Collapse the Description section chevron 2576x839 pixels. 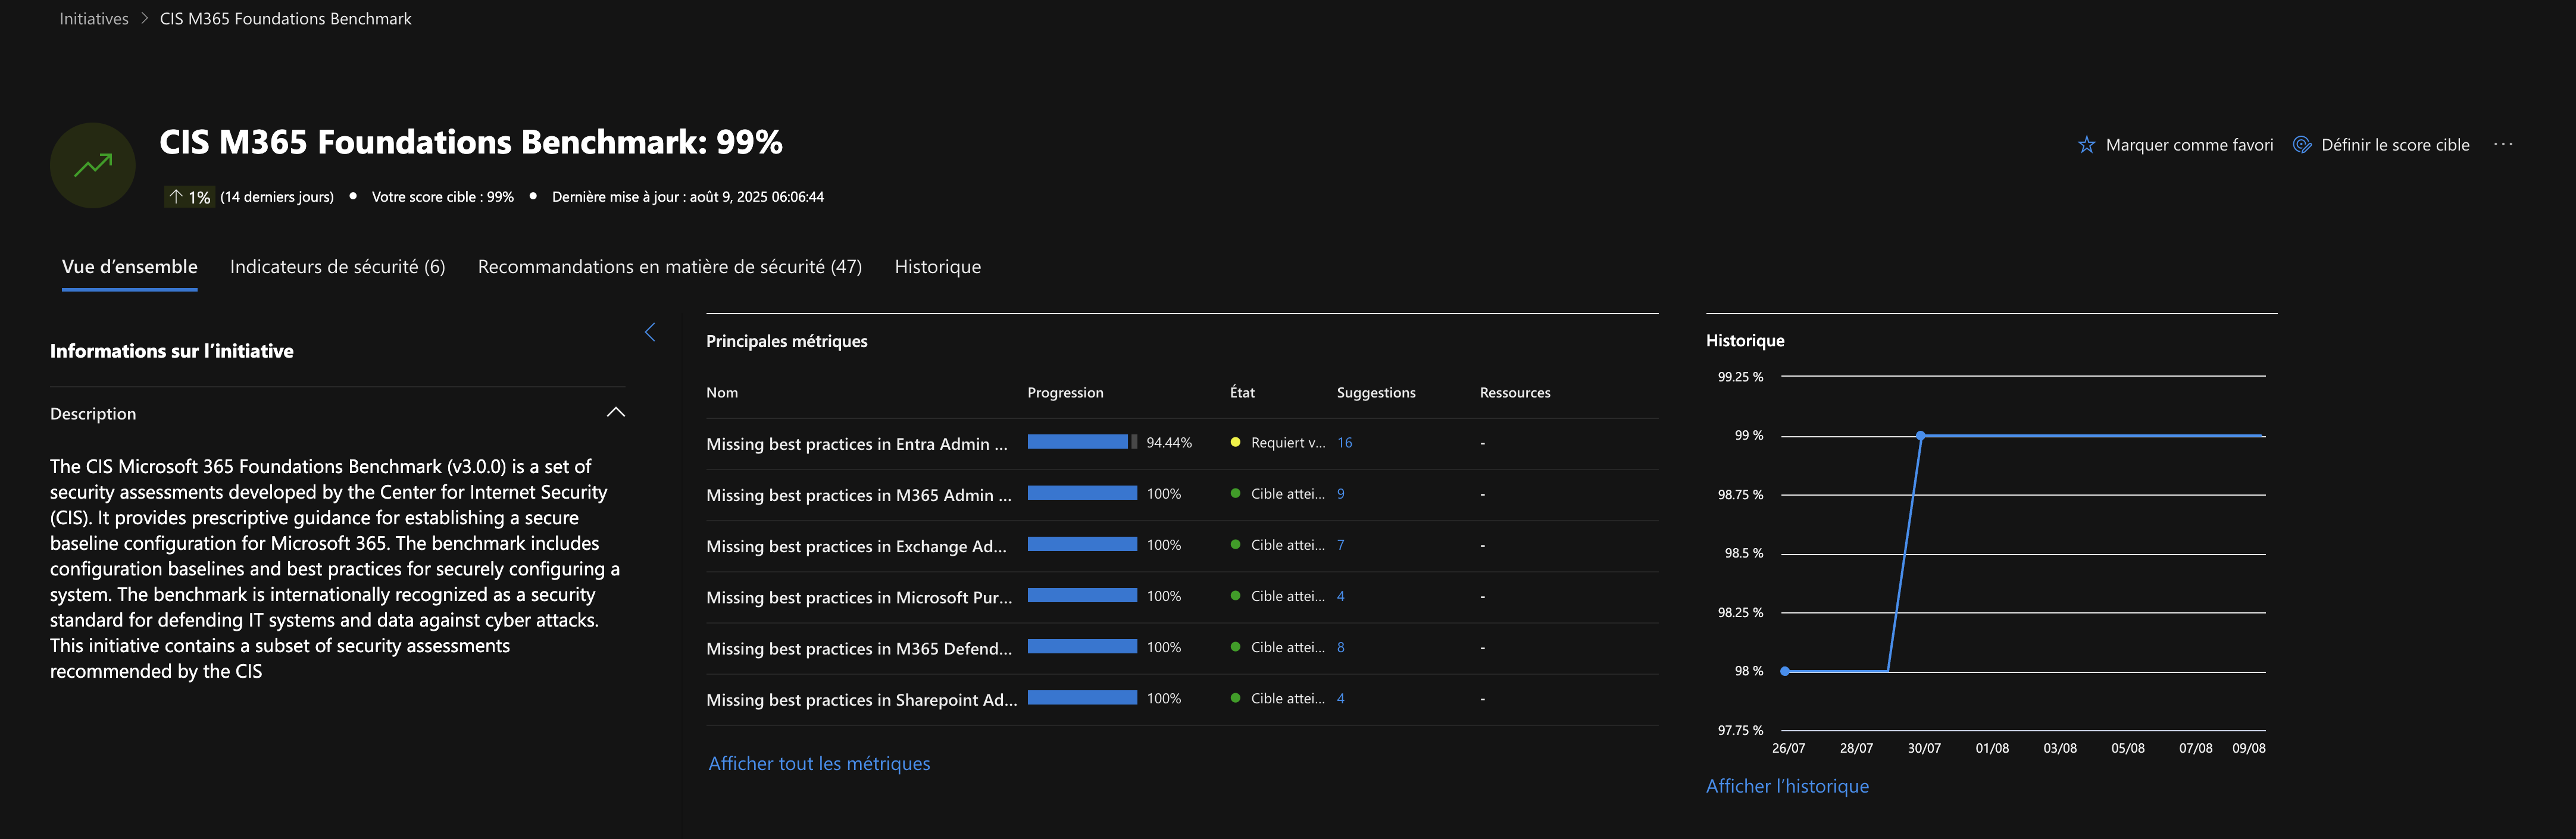pos(616,413)
